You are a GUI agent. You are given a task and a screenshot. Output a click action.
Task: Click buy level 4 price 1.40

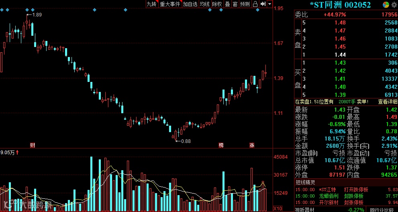[340, 87]
